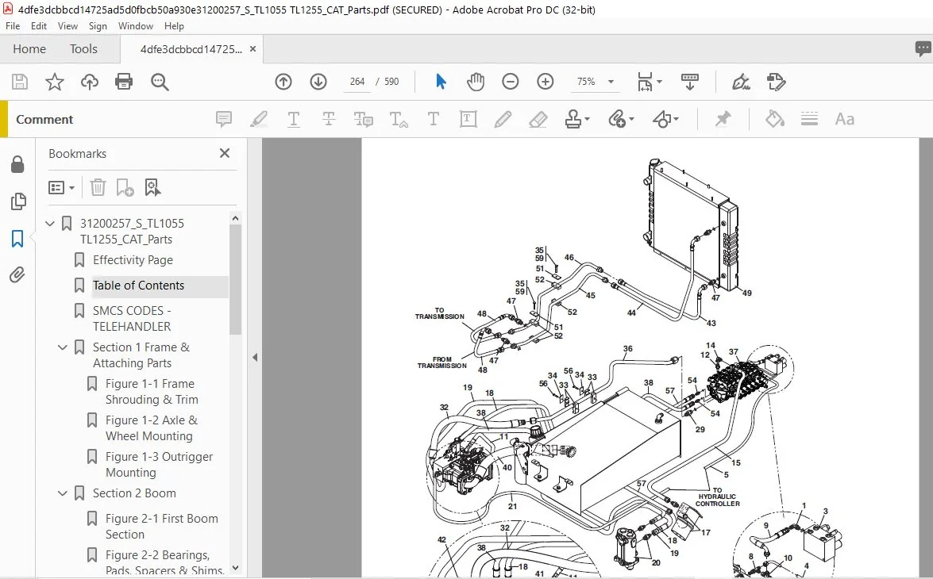Open the color picker fill bucket
Viewport: 933px width, 579px height.
[774, 119]
